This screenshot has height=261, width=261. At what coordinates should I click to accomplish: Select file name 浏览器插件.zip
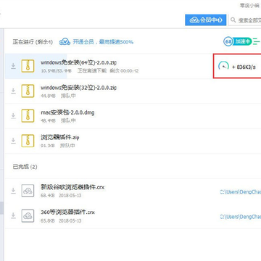[60, 138]
